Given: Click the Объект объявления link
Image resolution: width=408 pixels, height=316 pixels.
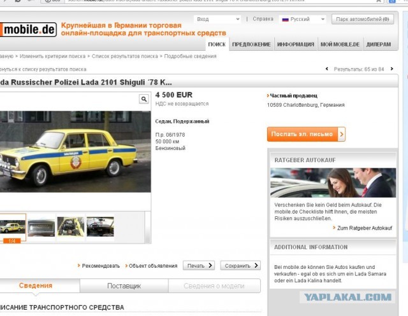Looking at the screenshot, I should [x=153, y=266].
